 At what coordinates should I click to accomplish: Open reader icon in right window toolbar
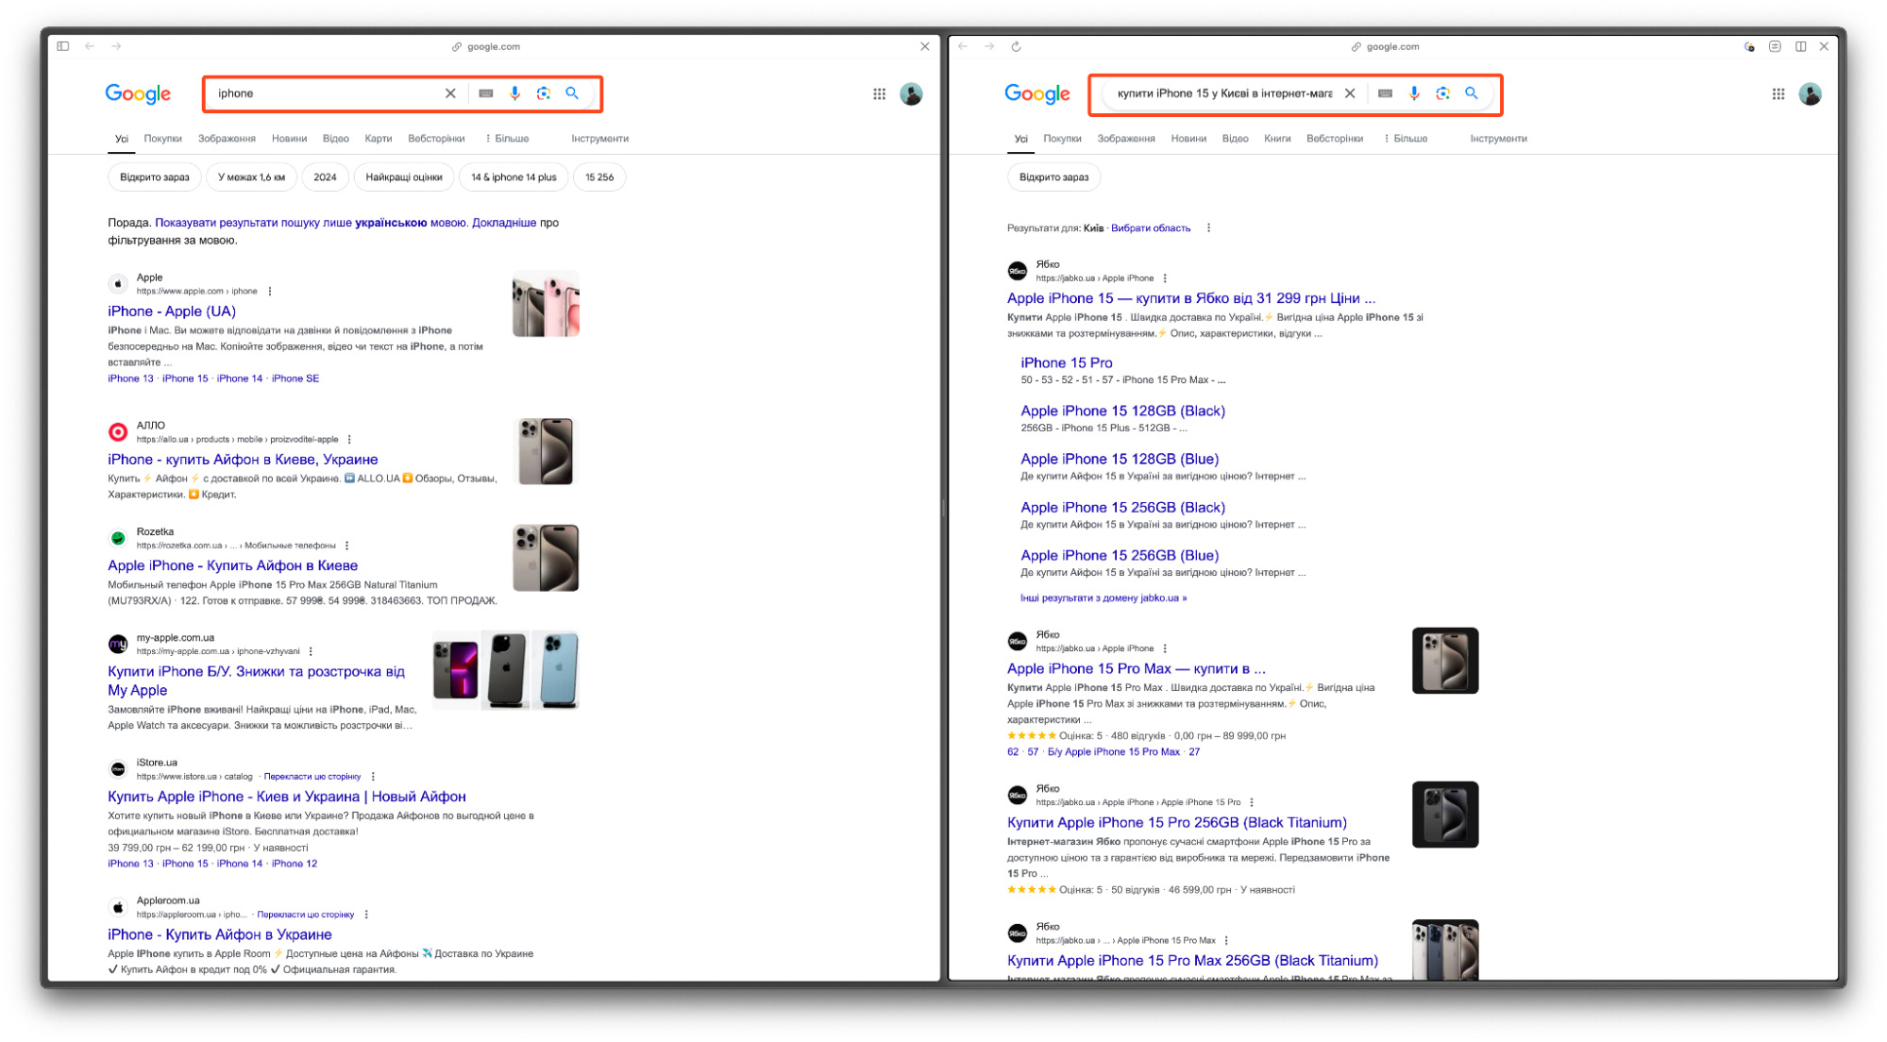click(x=1775, y=46)
